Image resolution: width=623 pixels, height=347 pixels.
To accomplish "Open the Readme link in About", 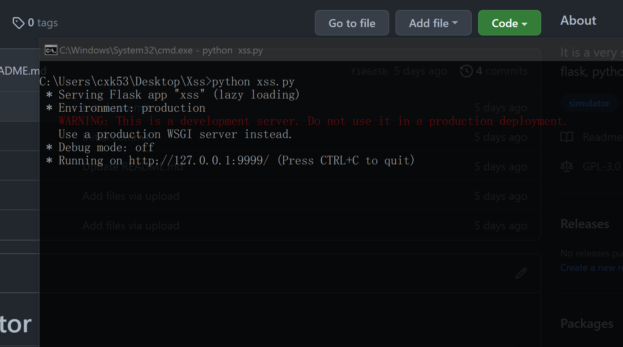I will pyautogui.click(x=602, y=137).
